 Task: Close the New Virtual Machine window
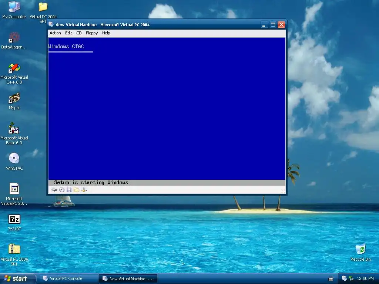coord(281,25)
